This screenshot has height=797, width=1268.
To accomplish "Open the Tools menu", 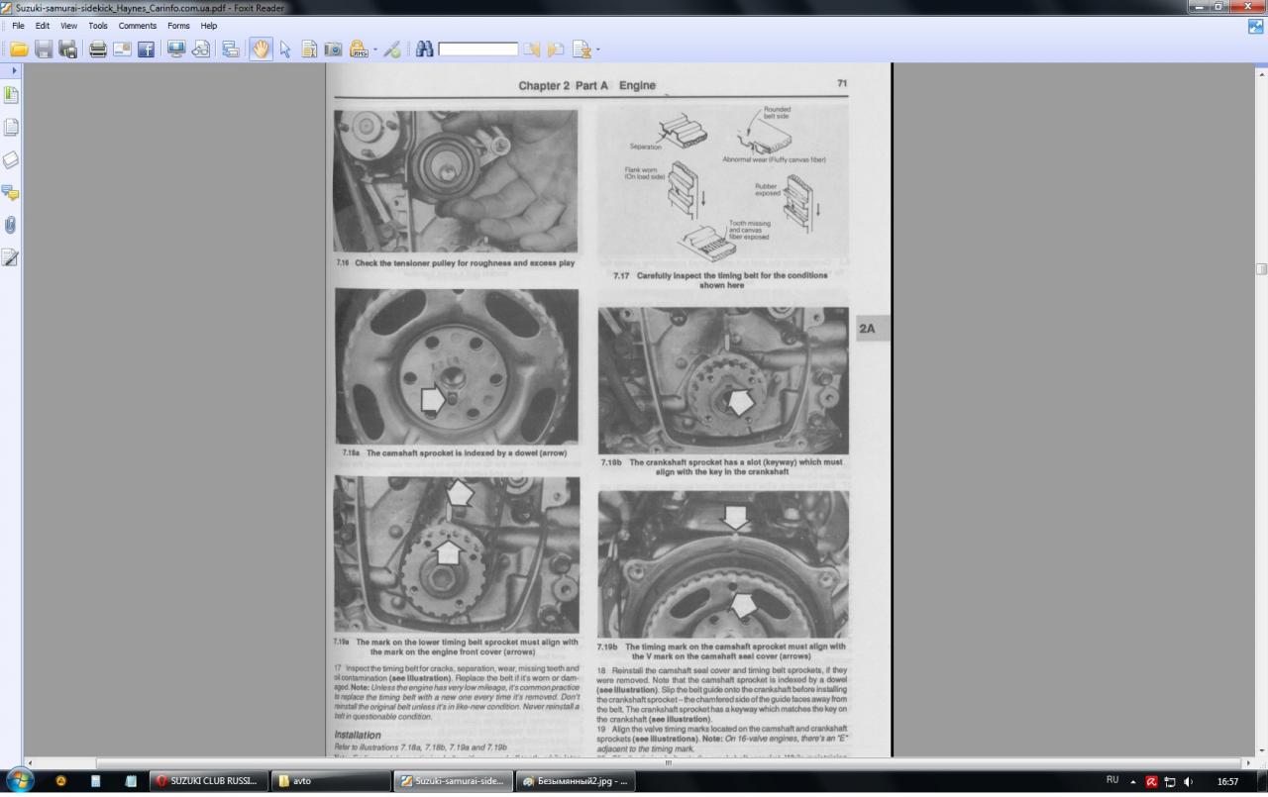I will click(98, 26).
